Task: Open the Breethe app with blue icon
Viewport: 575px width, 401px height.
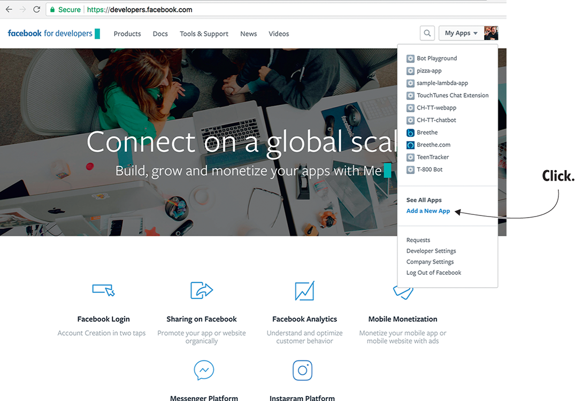Action: [x=427, y=133]
